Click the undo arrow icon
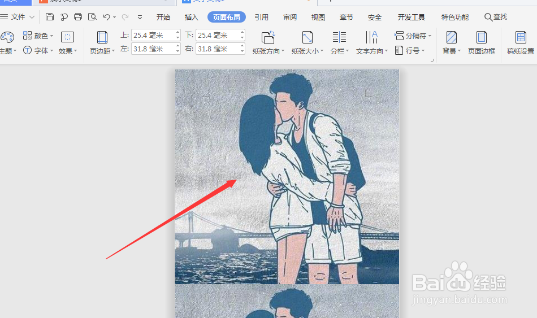537x318 pixels. point(106,17)
